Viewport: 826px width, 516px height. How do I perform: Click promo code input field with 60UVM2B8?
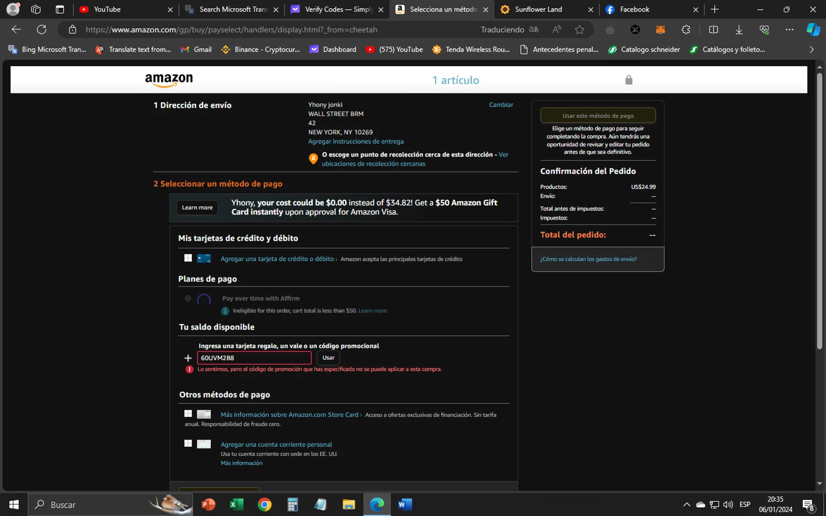[254, 358]
